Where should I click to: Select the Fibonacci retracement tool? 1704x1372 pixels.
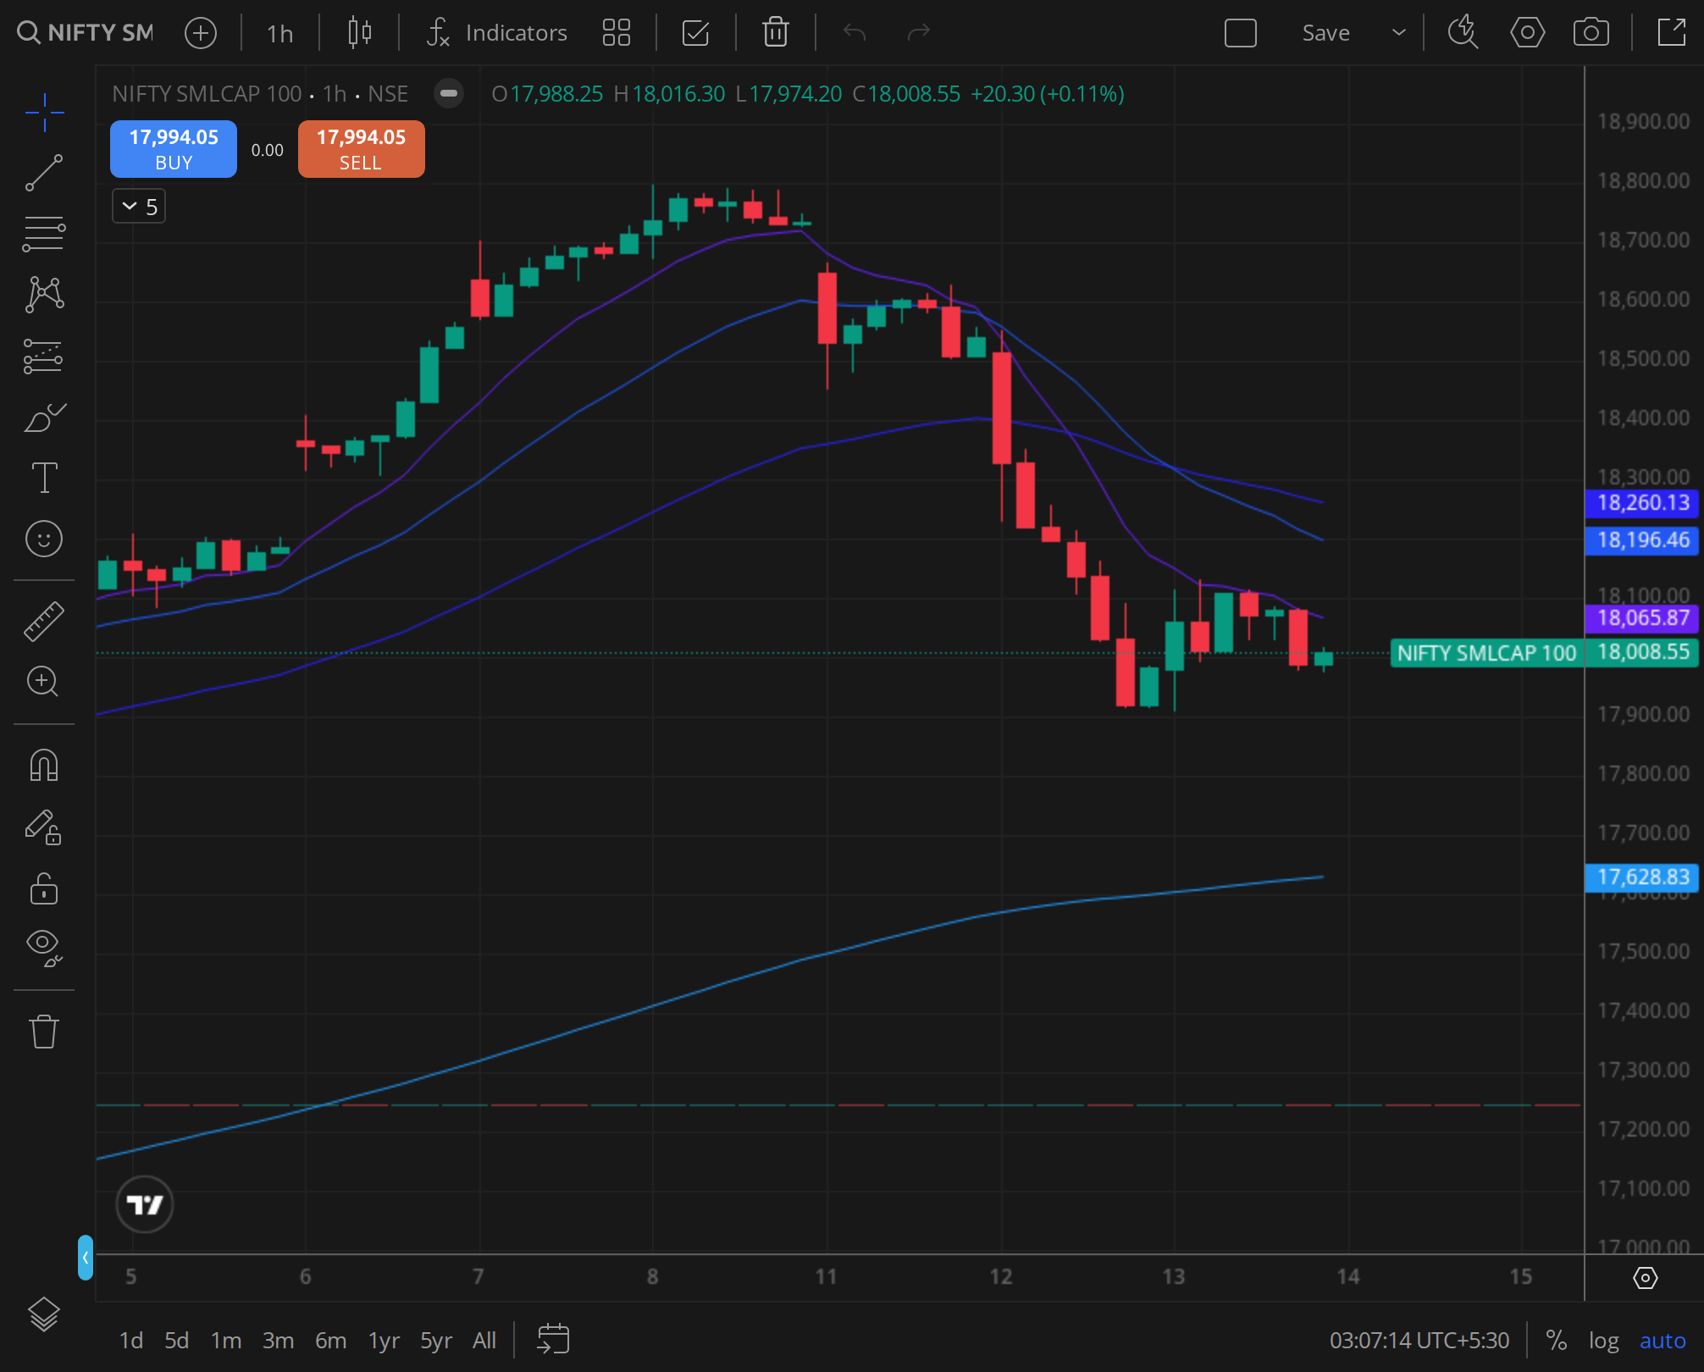point(44,234)
